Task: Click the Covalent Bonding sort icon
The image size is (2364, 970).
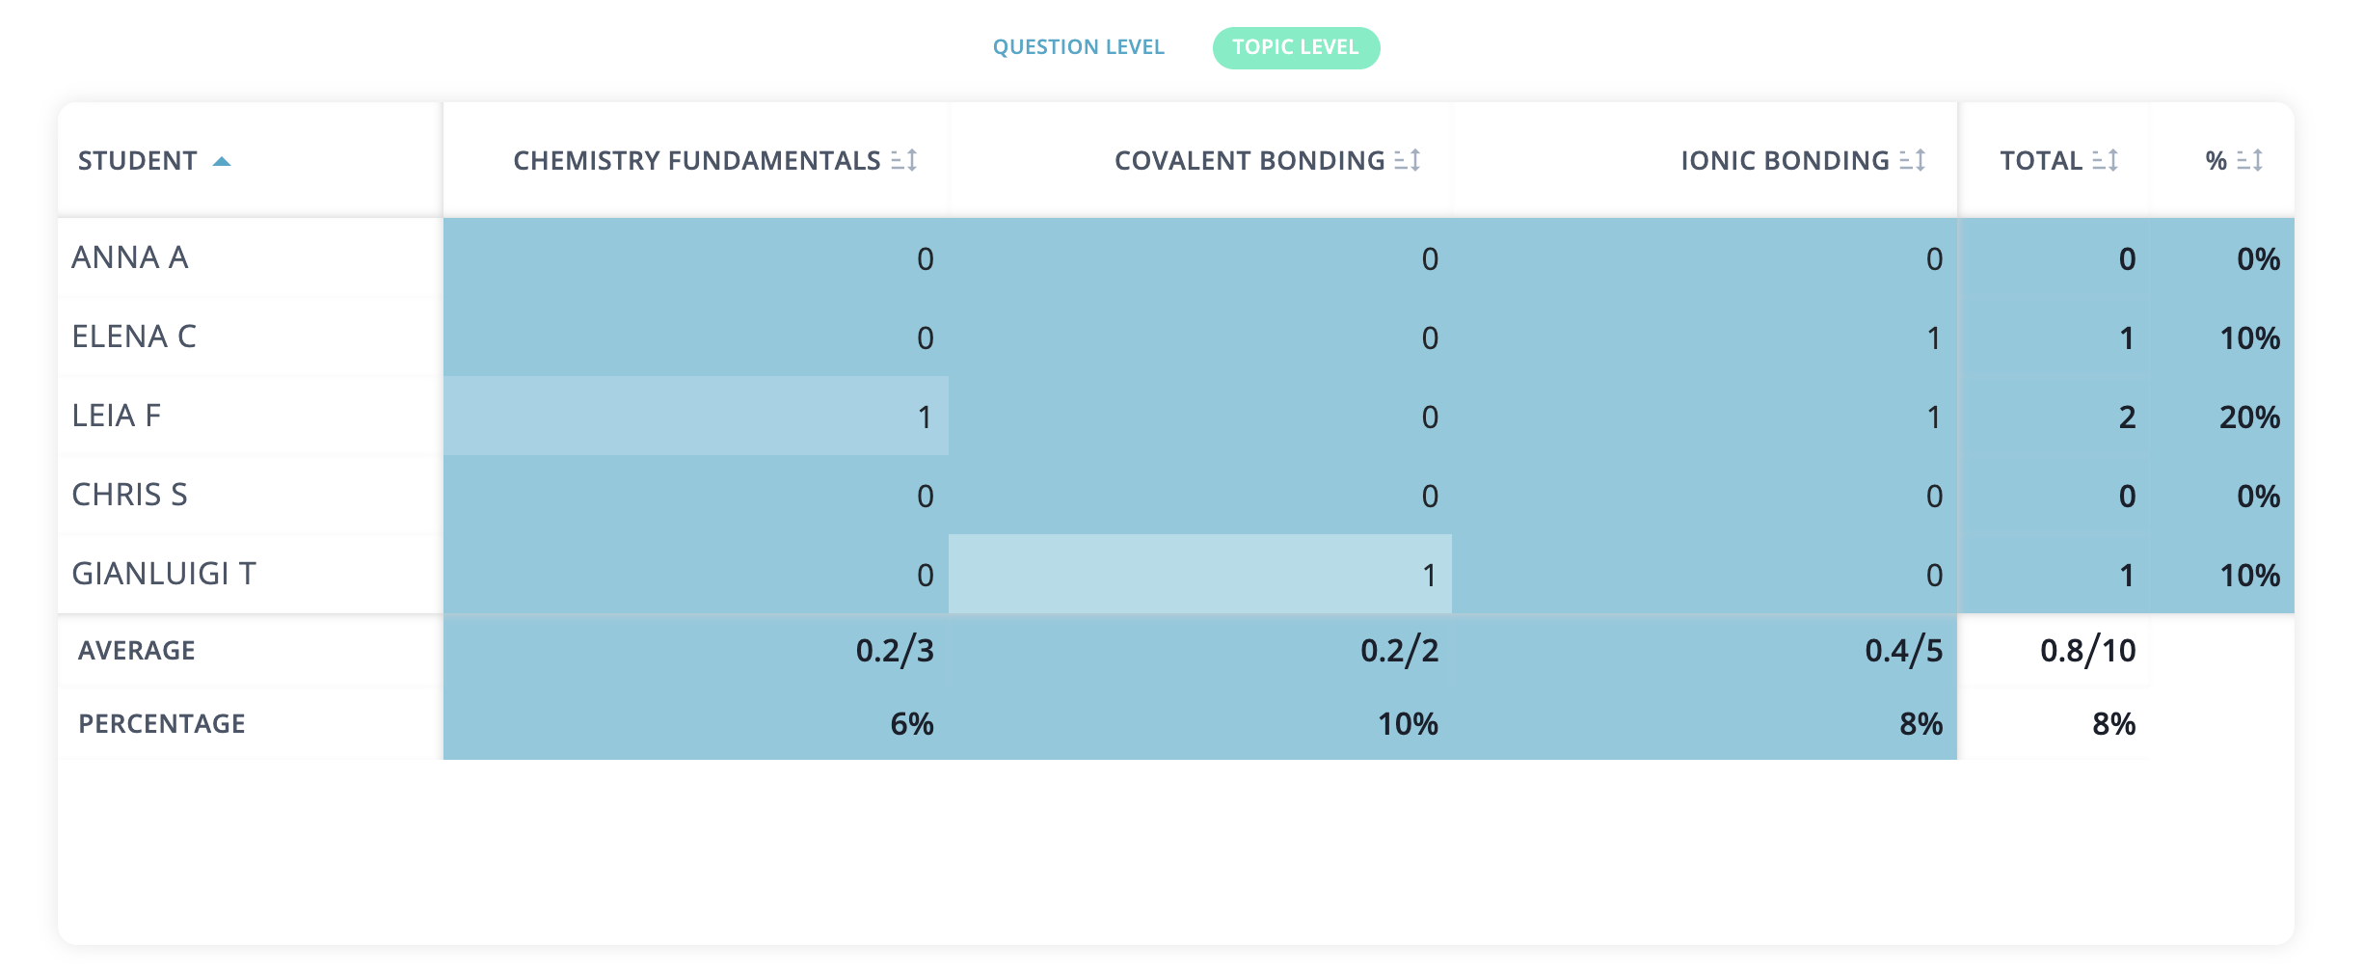Action: point(1408,160)
